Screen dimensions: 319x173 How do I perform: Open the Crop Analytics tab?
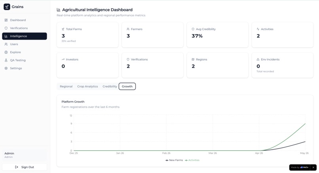pos(87,86)
